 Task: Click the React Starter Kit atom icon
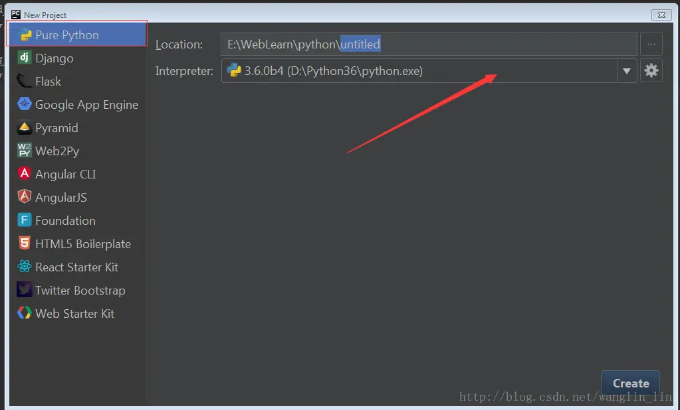25,266
